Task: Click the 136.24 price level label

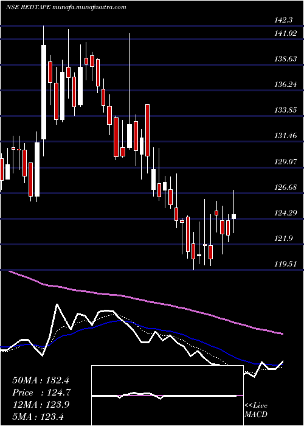Action: [287, 85]
